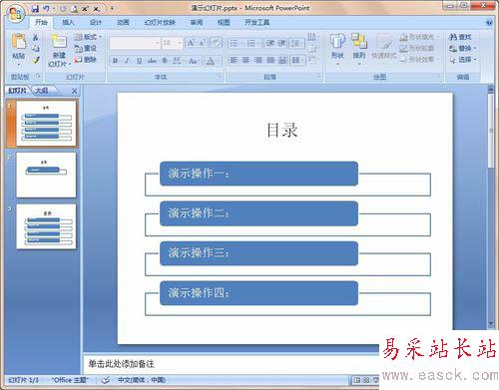Paste from clipboard using the 粘贴 icon
This screenshot has height=390, width=499.
pyautogui.click(x=19, y=42)
